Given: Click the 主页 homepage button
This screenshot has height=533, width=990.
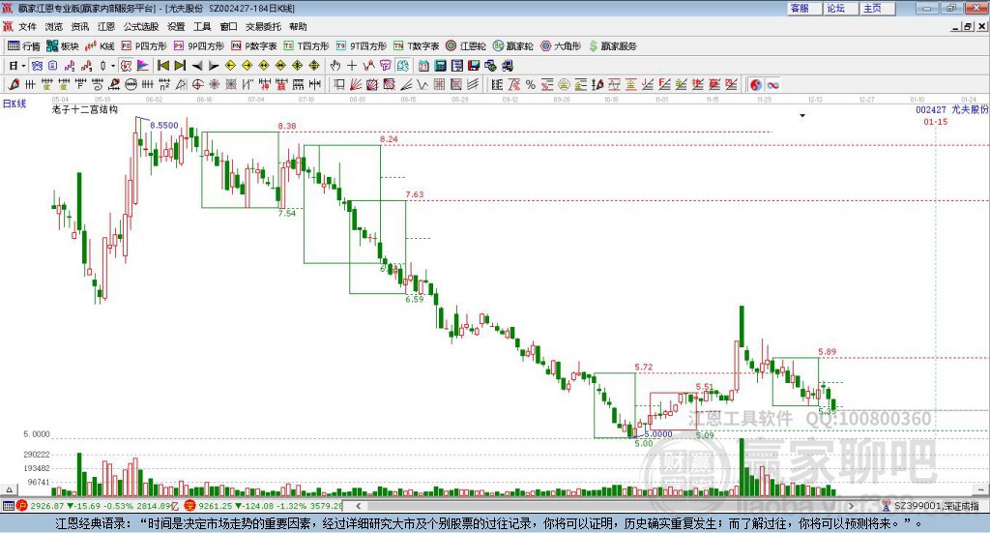Looking at the screenshot, I should click(878, 8).
